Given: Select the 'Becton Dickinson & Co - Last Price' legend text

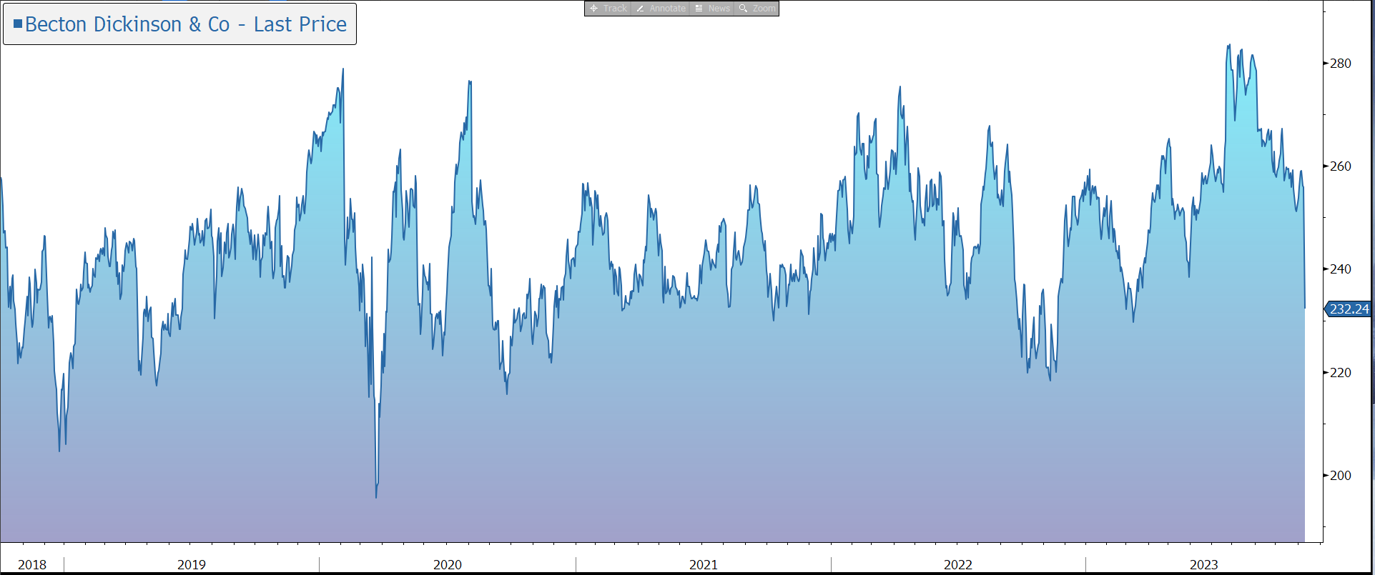Looking at the screenshot, I should click(x=186, y=24).
